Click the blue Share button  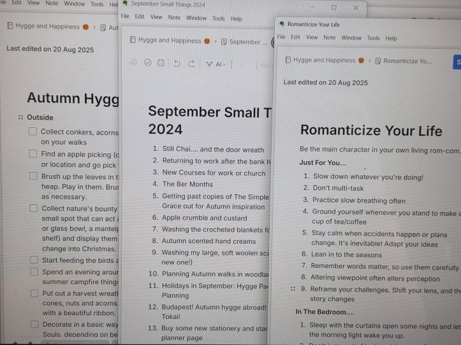(x=457, y=62)
